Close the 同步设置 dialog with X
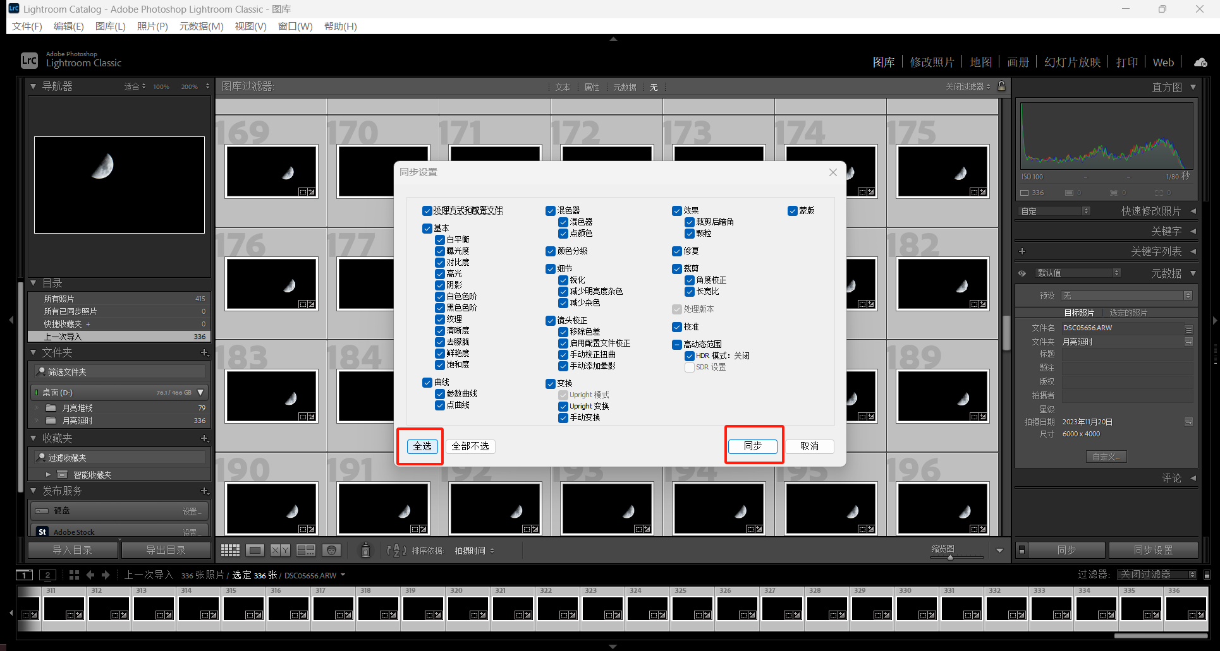Viewport: 1220px width, 651px height. coord(833,172)
